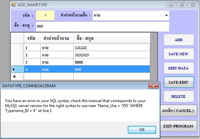Viewport: 200px width, 139px height.
Task: Click the คำนำหน้านาม column header
Action: click(x=57, y=39)
